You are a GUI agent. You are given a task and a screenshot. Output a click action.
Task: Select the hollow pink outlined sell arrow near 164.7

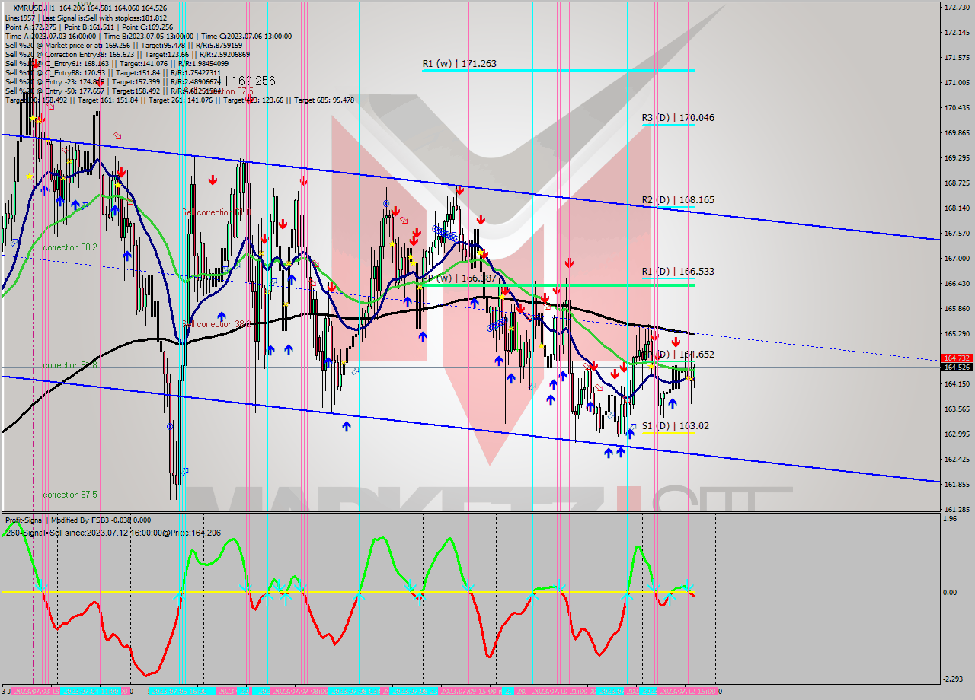point(585,364)
